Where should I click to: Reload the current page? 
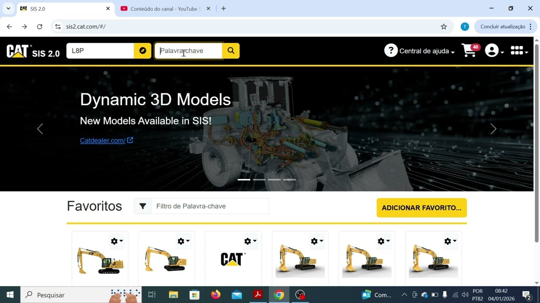pyautogui.click(x=40, y=27)
